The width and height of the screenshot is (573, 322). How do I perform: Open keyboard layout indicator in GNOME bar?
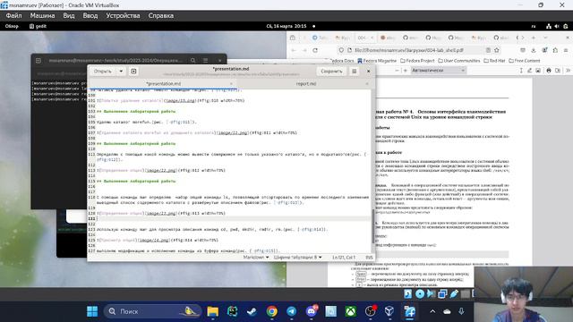tap(534, 26)
